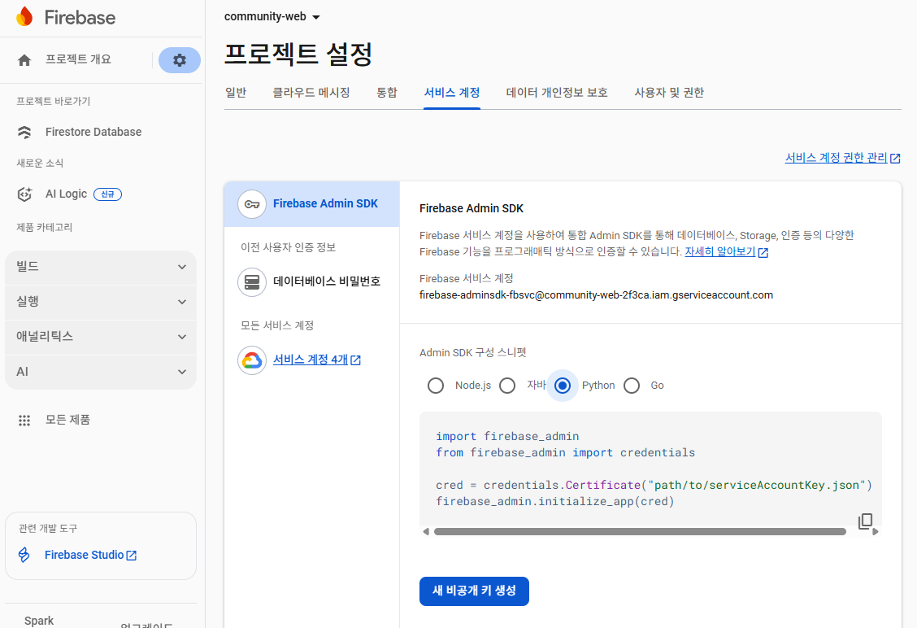The height and width of the screenshot is (628, 917).
Task: Click the "관련 개발 도구" label
Action: [48, 529]
